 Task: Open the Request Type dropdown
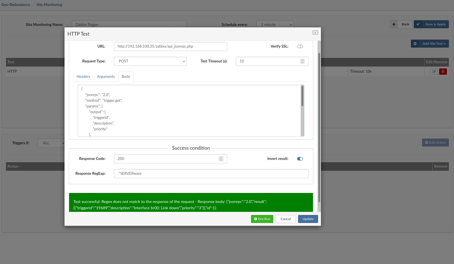pyautogui.click(x=150, y=61)
